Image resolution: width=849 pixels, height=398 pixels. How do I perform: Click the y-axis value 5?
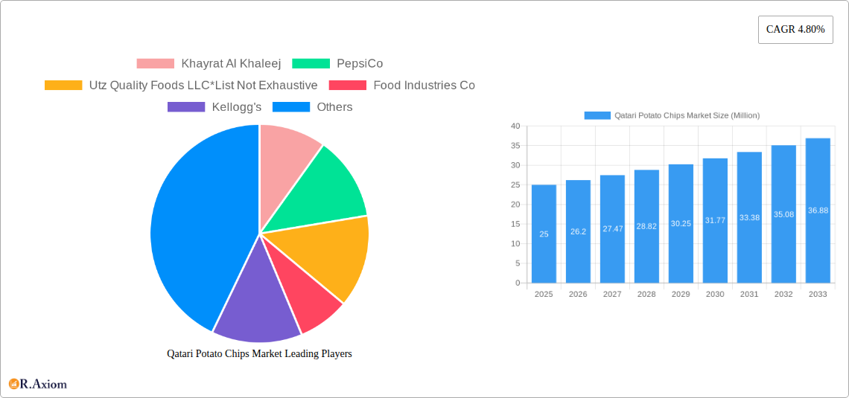[518, 263]
